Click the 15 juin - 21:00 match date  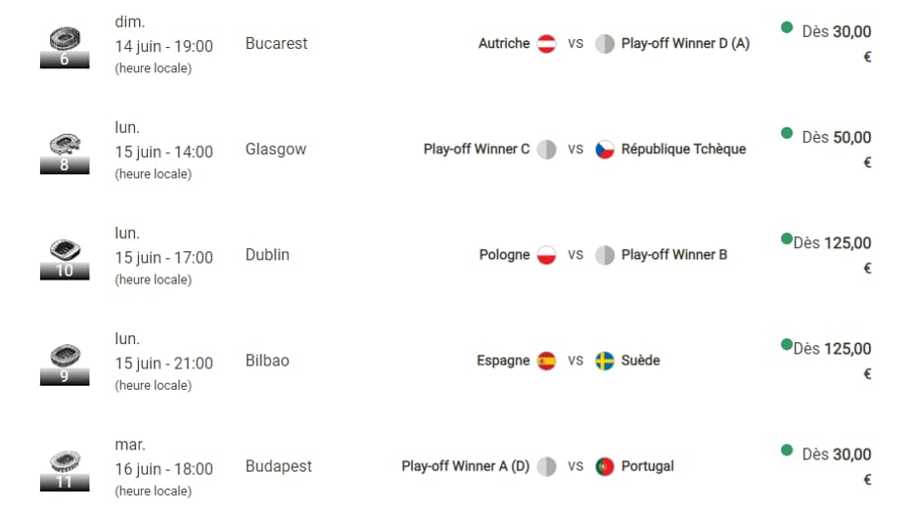click(x=164, y=364)
